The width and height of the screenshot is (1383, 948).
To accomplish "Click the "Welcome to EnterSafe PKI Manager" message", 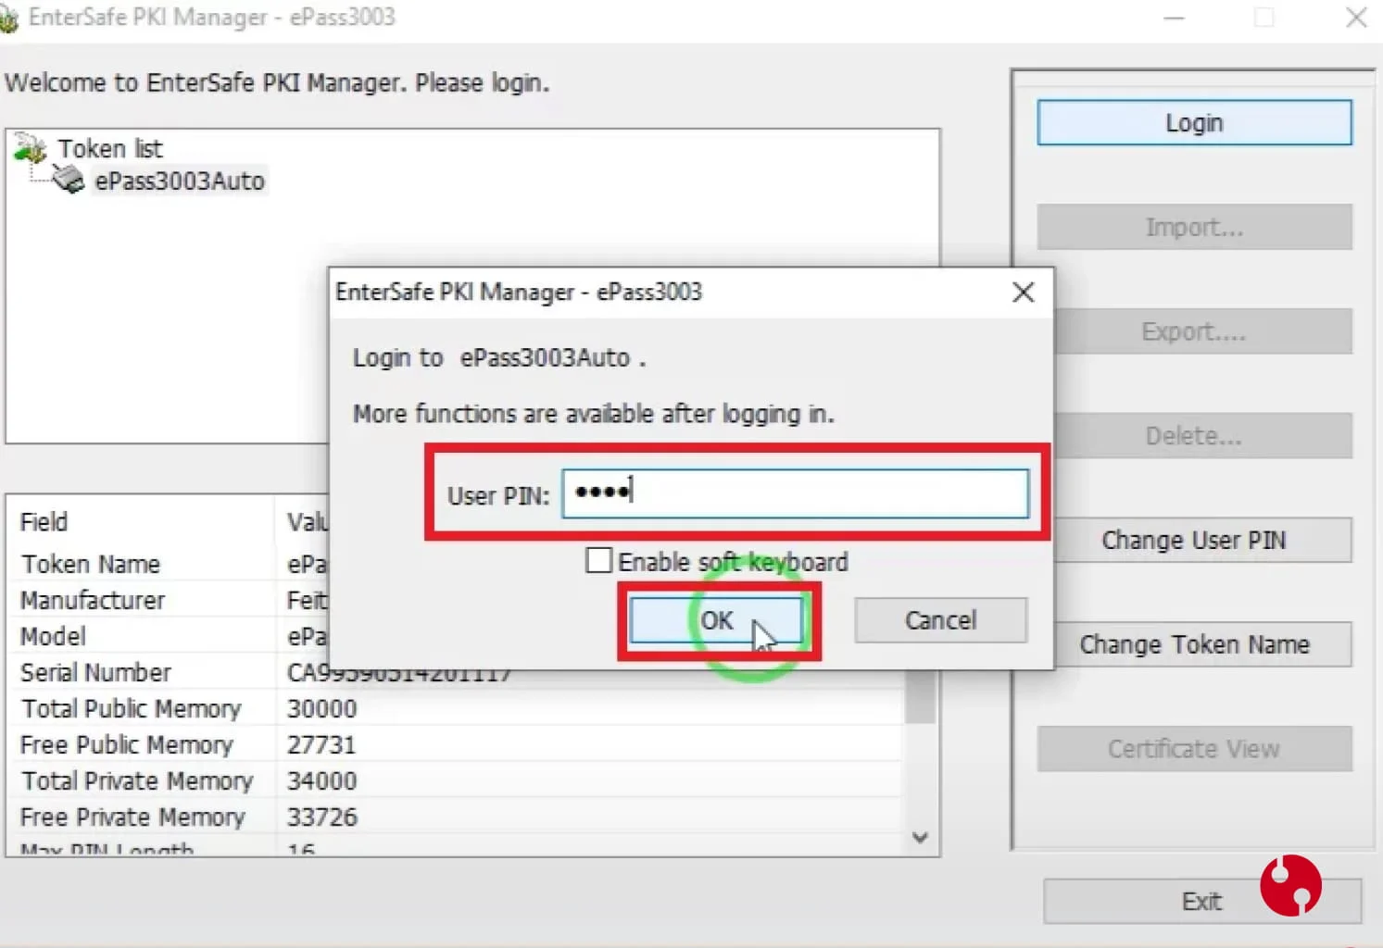I will point(277,82).
